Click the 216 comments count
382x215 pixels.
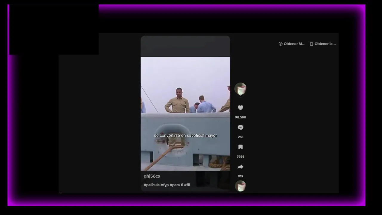240,137
